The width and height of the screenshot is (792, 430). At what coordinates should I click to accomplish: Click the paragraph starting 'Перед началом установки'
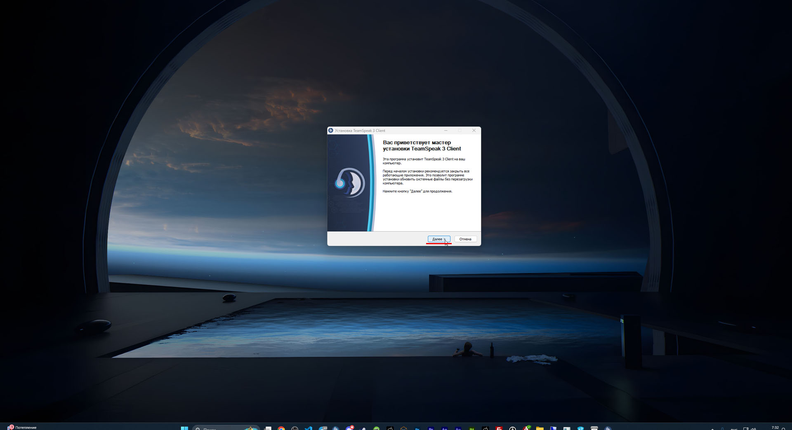click(x=427, y=177)
